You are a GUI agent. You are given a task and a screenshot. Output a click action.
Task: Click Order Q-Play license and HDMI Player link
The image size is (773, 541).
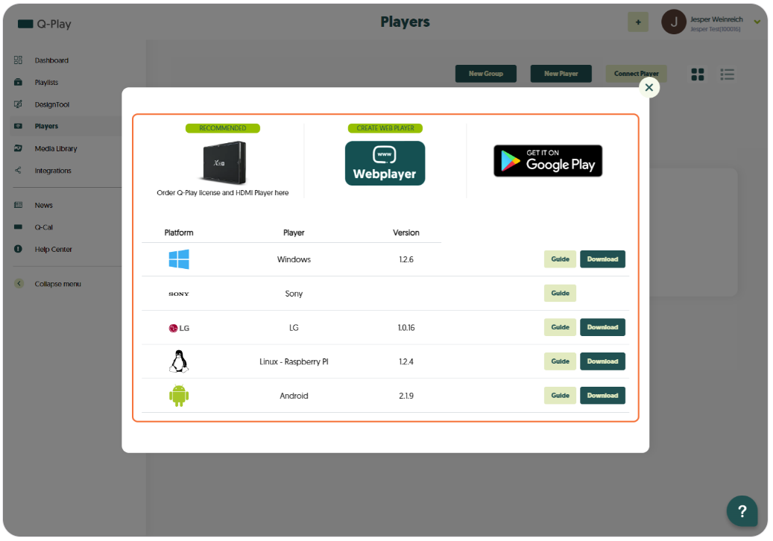tap(223, 193)
